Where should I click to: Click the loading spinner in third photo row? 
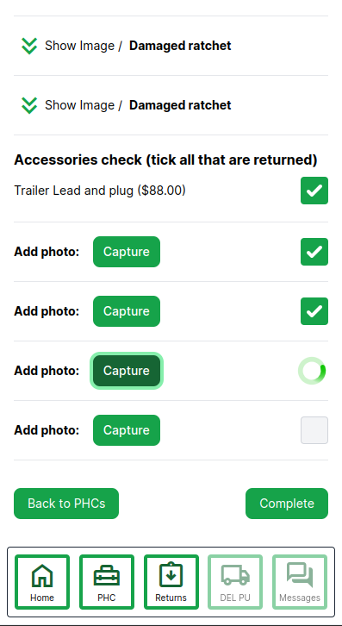(313, 371)
